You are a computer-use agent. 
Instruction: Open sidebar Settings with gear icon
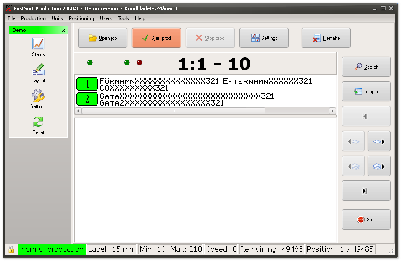[x=38, y=99]
